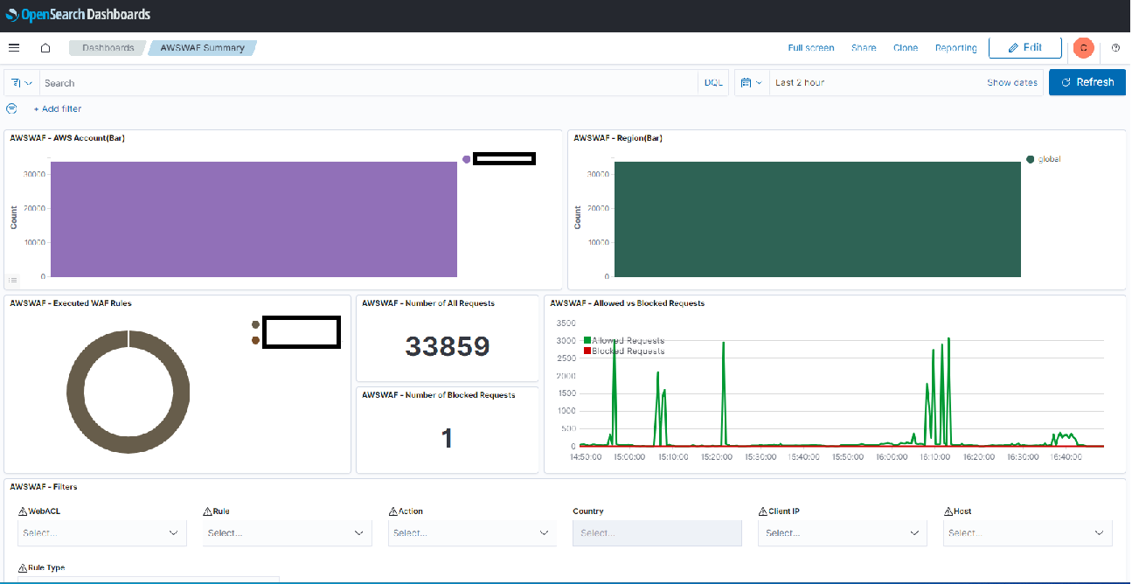Click the 33859 total requests metric
This screenshot has width=1132, height=584.
pyautogui.click(x=448, y=347)
